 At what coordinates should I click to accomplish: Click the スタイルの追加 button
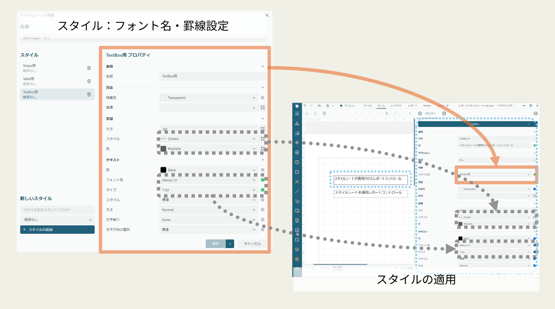click(57, 230)
